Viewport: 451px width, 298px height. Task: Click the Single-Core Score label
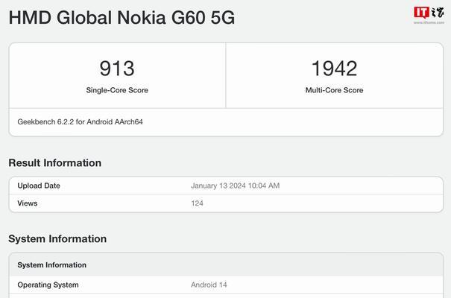pos(117,90)
